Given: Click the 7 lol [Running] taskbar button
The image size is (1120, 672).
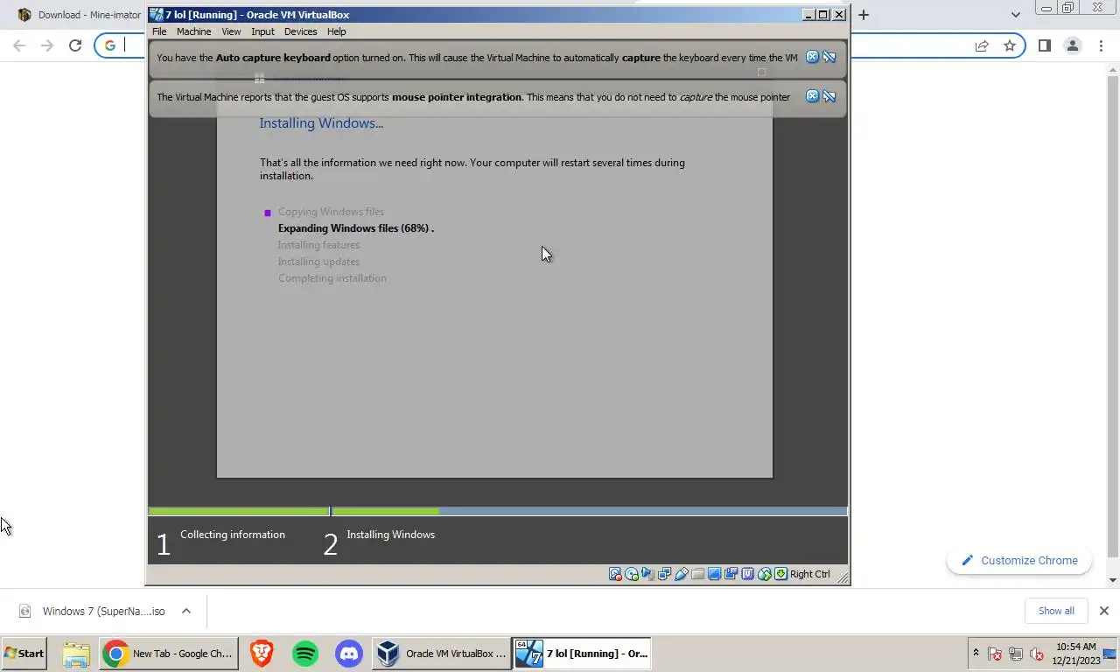Looking at the screenshot, I should pyautogui.click(x=582, y=654).
